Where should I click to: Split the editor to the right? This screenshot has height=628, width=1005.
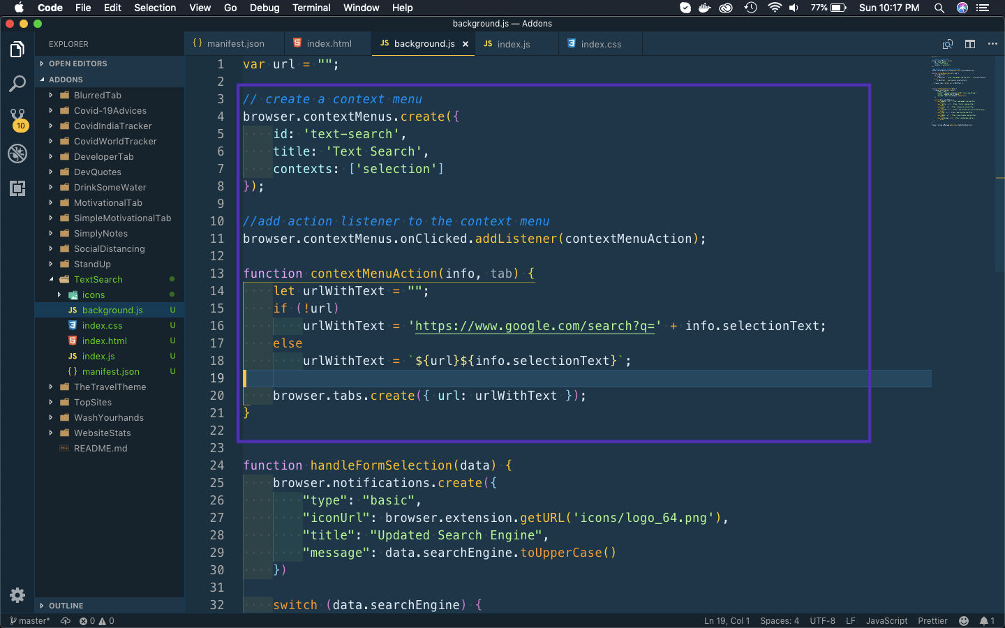[x=970, y=44]
